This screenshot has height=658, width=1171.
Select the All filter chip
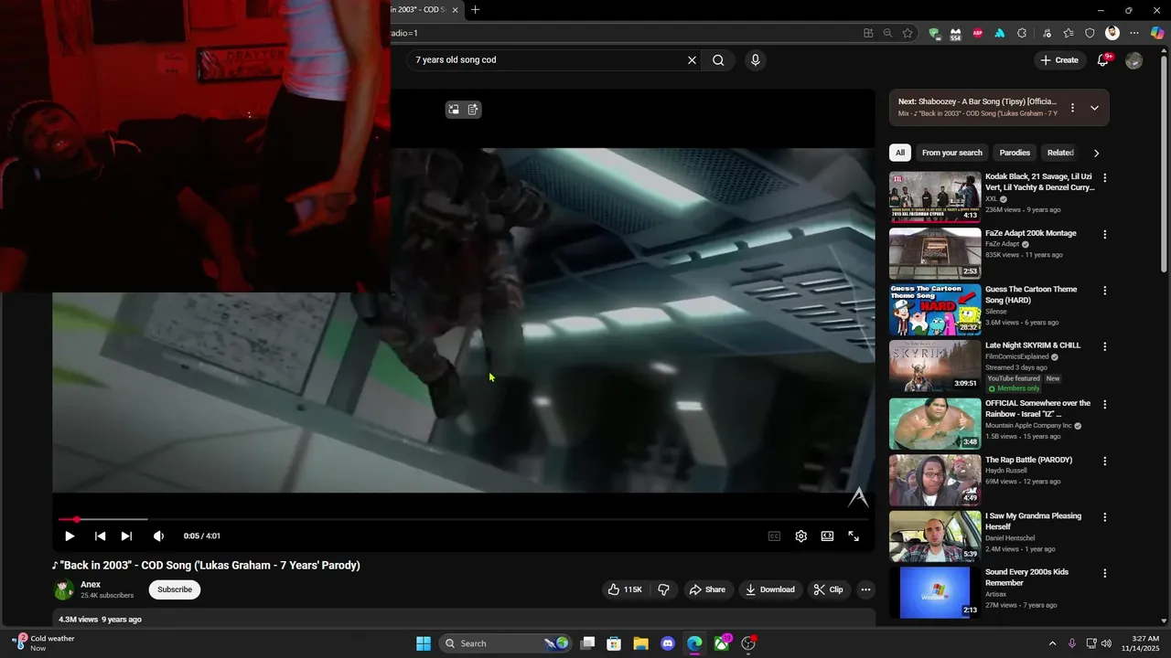(900, 153)
